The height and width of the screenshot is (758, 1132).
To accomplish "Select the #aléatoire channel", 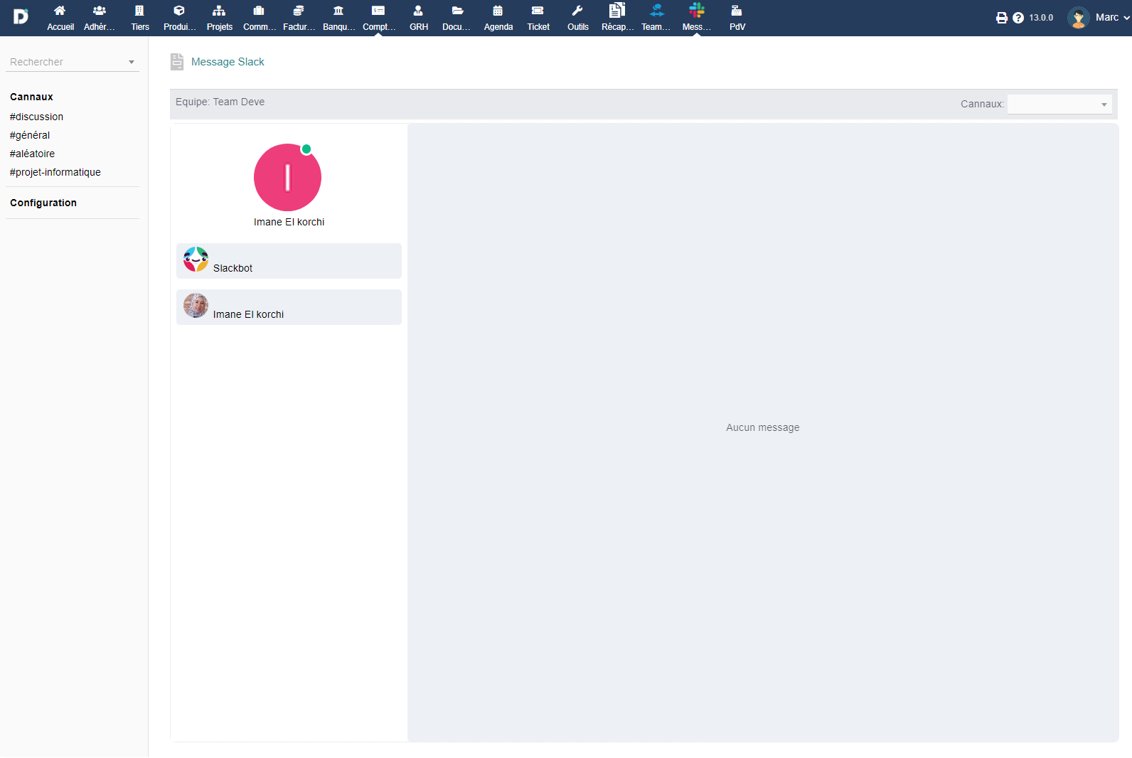I will pyautogui.click(x=32, y=154).
